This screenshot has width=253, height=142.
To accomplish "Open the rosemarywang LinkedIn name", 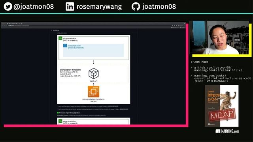I will (x=99, y=7).
